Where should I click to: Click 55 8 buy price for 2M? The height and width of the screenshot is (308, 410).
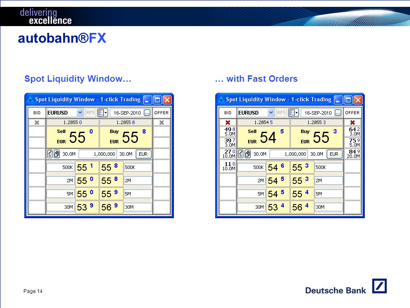pos(111,181)
